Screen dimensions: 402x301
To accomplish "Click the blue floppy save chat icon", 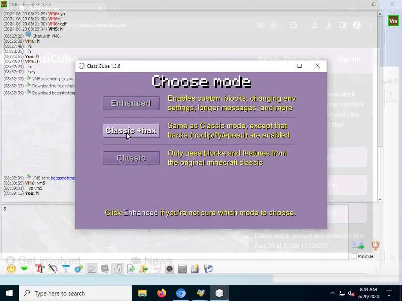I will (208, 269).
